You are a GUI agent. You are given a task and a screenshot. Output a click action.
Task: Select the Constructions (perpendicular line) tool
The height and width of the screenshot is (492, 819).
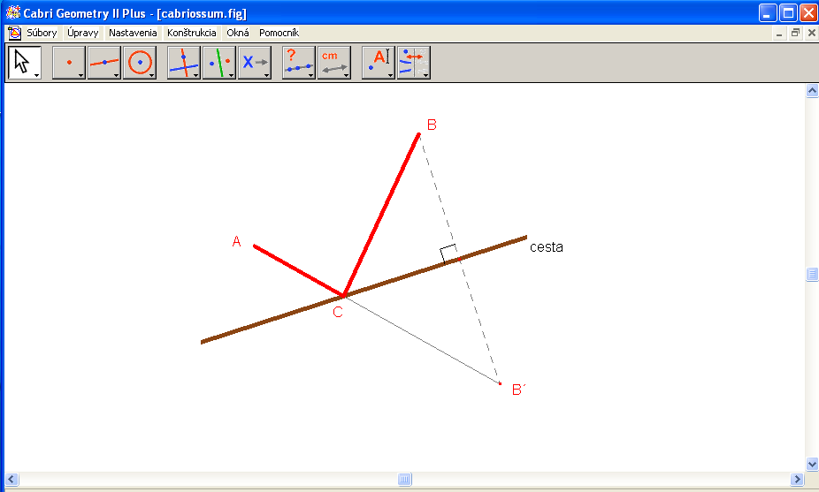183,62
